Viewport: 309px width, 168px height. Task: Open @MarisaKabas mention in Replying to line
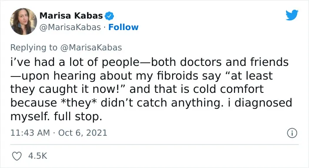91,48
